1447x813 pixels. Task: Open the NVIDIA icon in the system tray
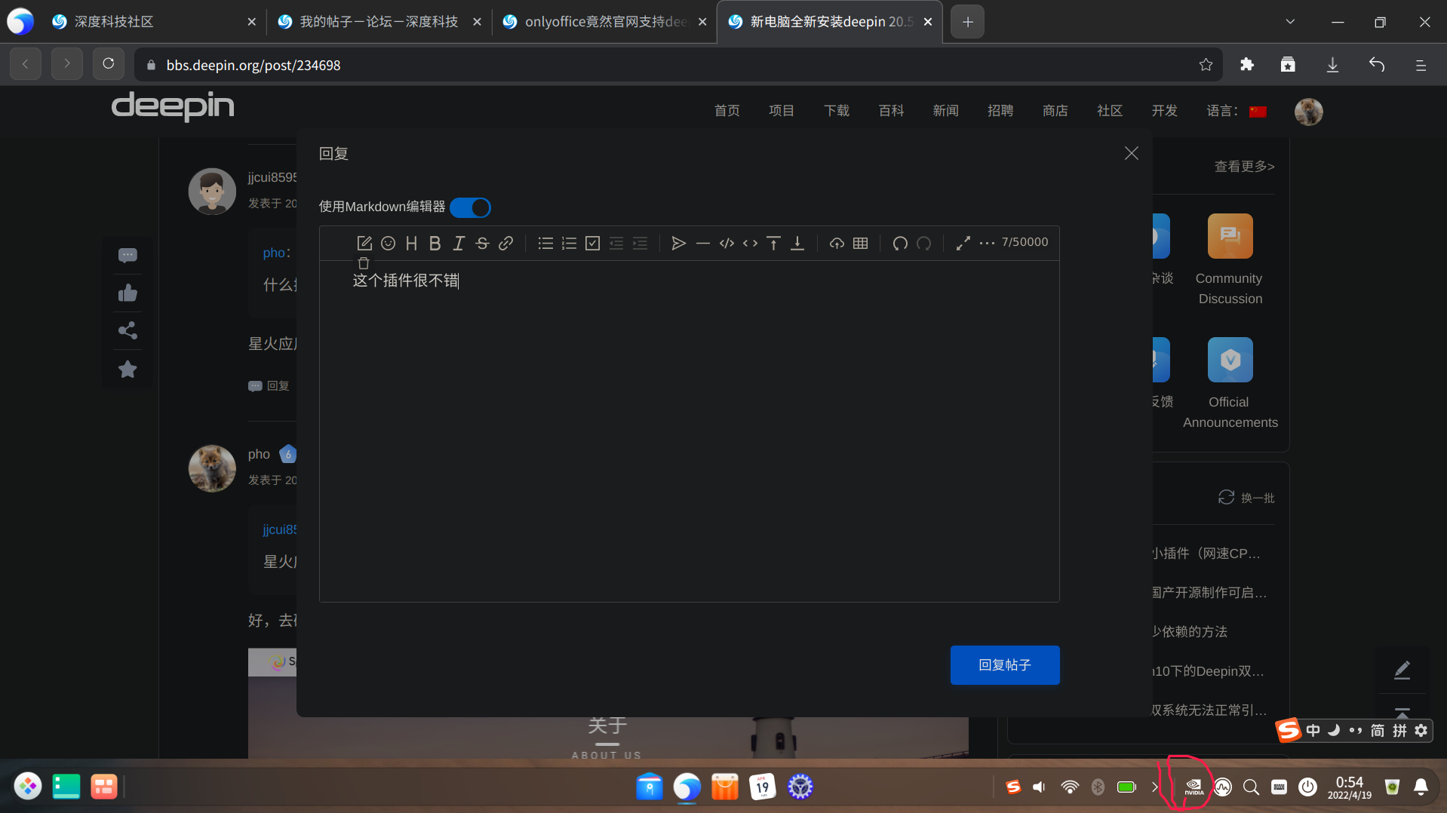[1193, 787]
